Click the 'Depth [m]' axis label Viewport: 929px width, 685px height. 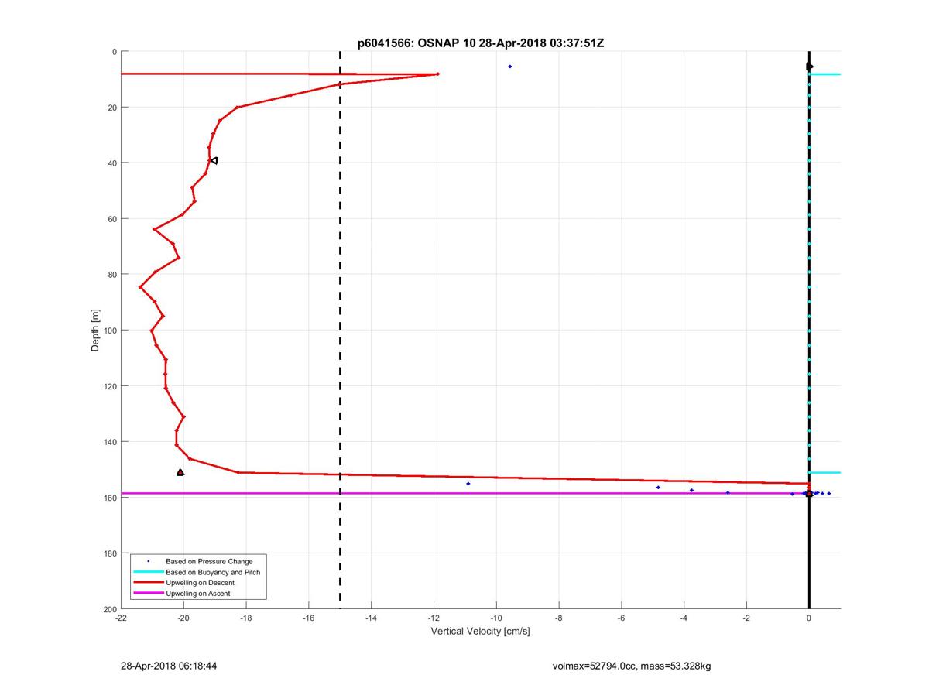pyautogui.click(x=96, y=331)
